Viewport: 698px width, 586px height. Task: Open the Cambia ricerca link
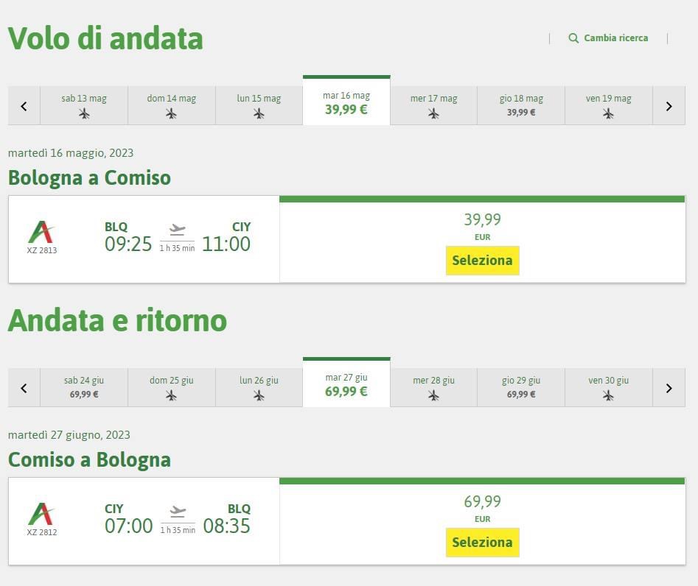(x=615, y=38)
